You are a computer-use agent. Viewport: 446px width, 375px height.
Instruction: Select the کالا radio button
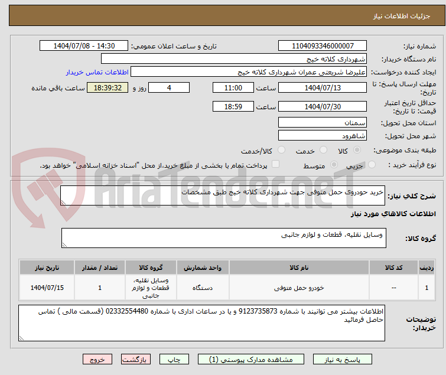[357, 150]
